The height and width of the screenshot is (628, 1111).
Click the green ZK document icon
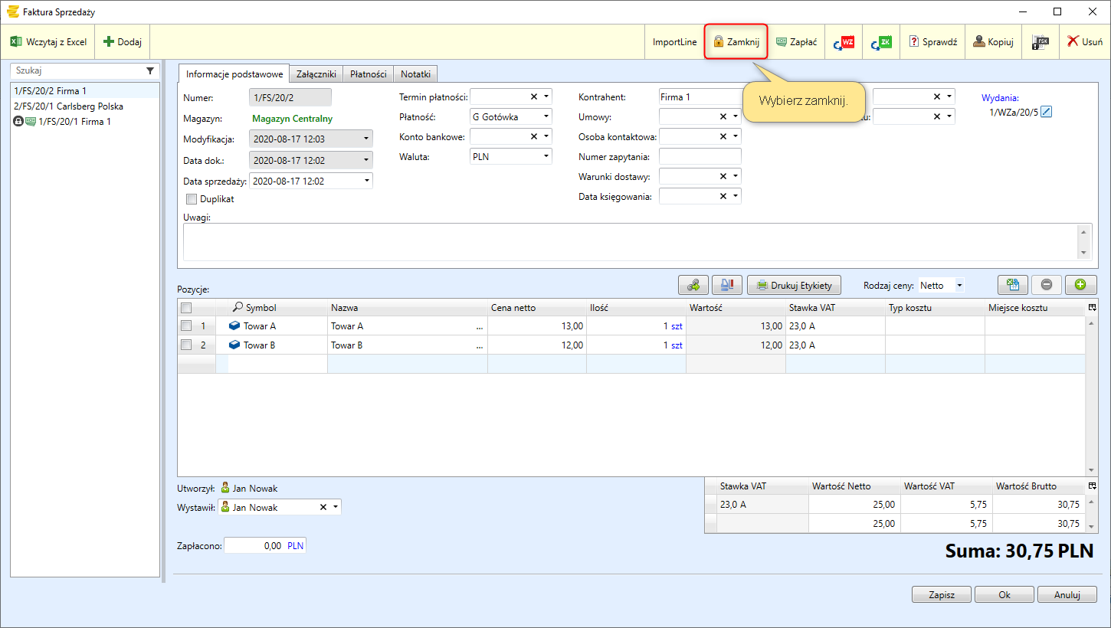(x=881, y=42)
